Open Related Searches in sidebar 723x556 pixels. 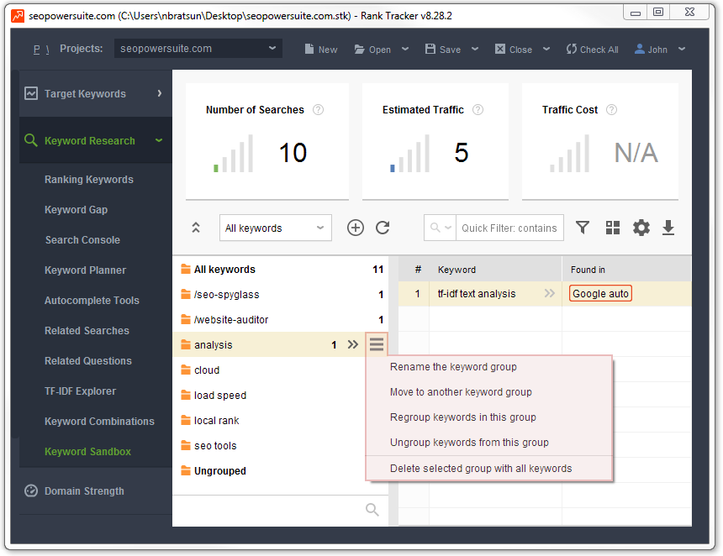[x=87, y=331]
